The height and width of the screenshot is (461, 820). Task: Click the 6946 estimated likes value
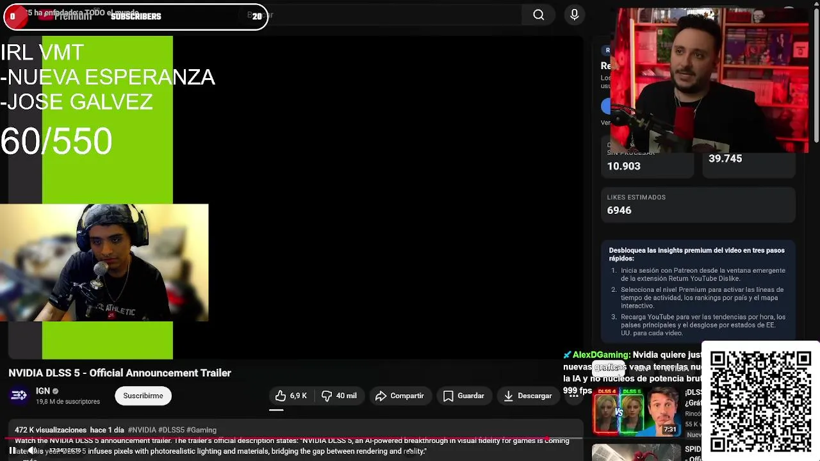[x=619, y=210]
